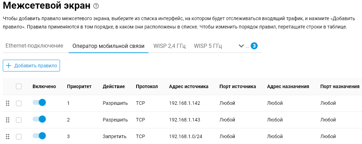
Task: Toggle off the rule for 192.168.1.143
Action: point(39,119)
